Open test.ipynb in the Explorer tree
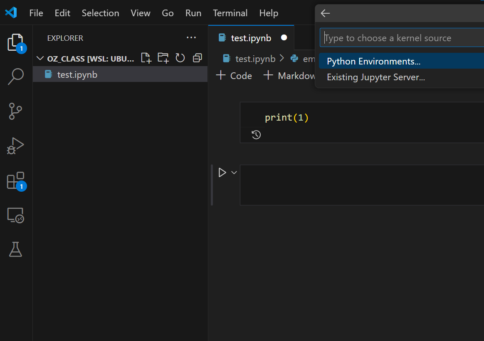This screenshot has width=484, height=341. [x=120, y=74]
